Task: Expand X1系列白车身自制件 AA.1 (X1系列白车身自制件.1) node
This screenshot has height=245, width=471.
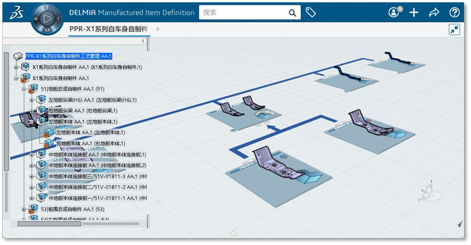Action: (x=16, y=67)
